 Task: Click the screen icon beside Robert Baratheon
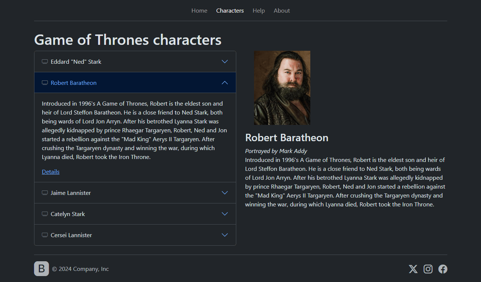pos(45,83)
